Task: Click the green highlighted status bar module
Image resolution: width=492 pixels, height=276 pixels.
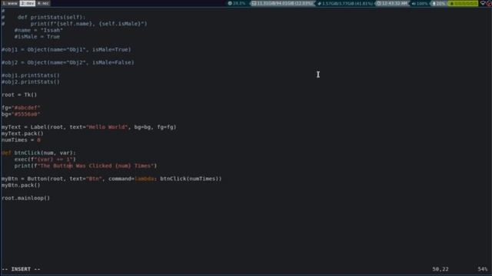Action: [x=463, y=3]
